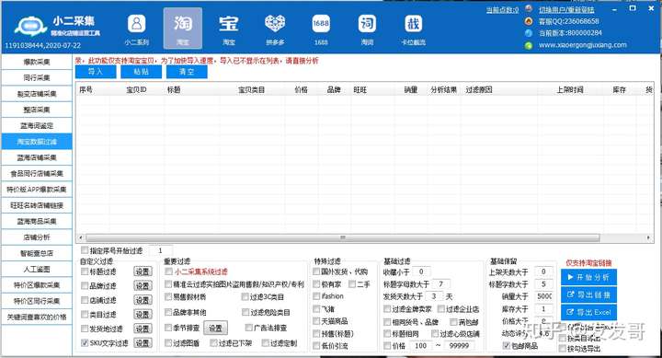This screenshot has width=662, height=358.
Task: Click 设置 button next to 标题过滤
Action: coord(143,271)
